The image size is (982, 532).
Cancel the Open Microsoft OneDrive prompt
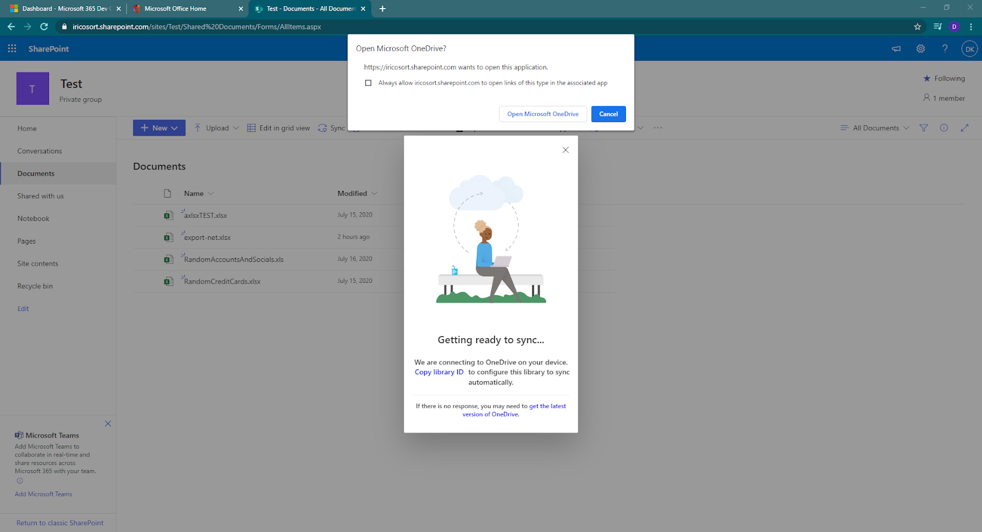(x=608, y=114)
